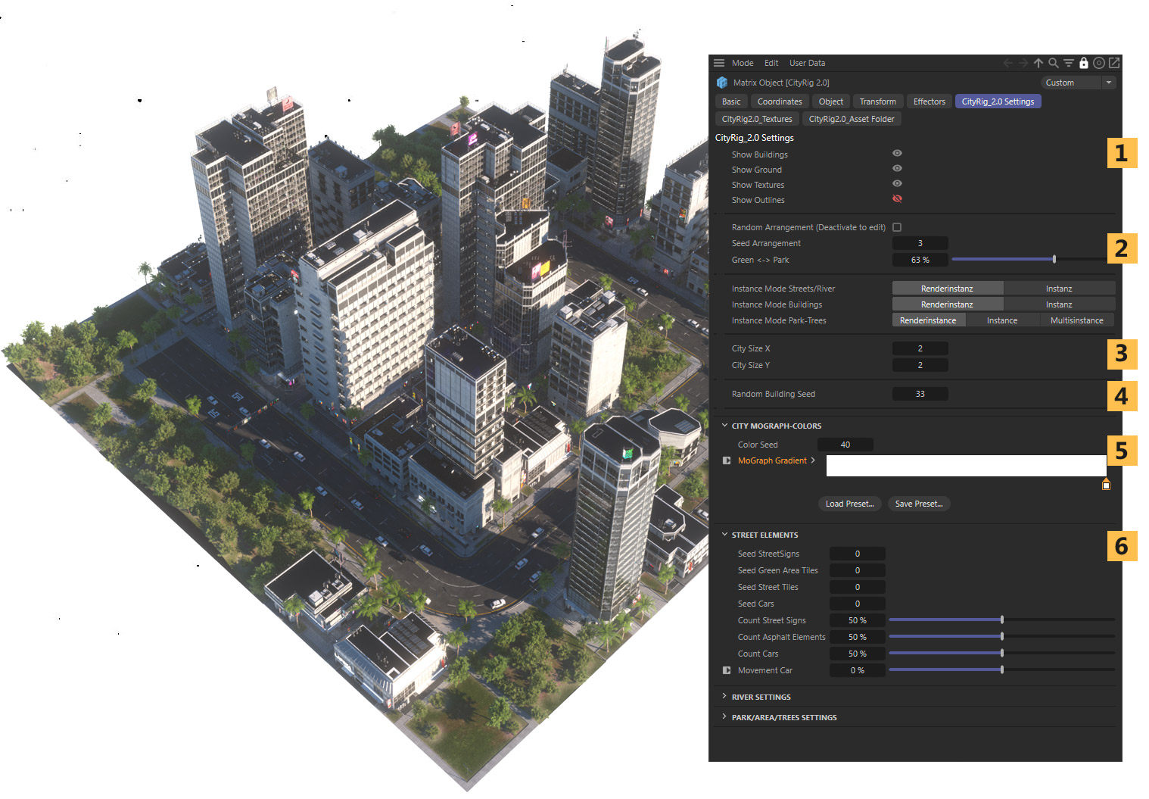Set Buildings instance mode to Instanz
Viewport: 1149px width, 799px height.
pyautogui.click(x=1059, y=304)
